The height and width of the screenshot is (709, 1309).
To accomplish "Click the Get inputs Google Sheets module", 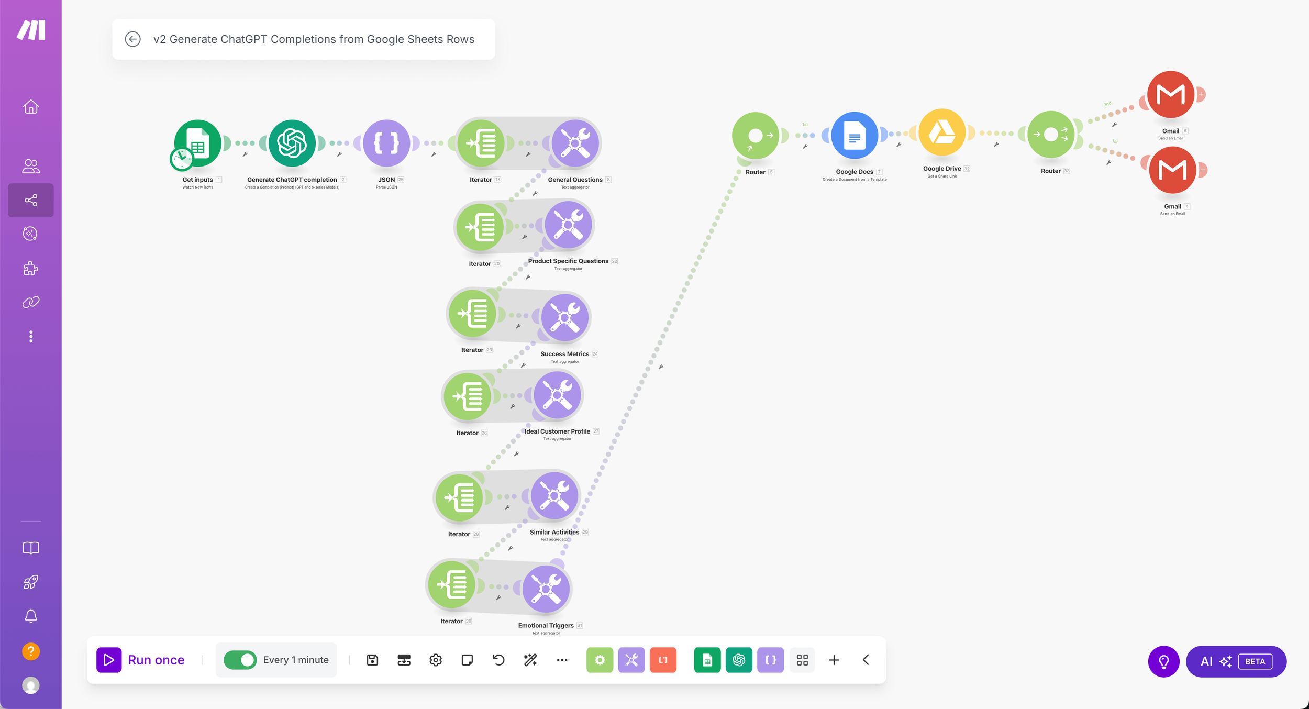I will tap(198, 143).
